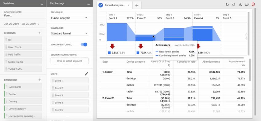Click the 58.01% completion rate cell
This screenshot has width=261, height=121.
point(191,98)
